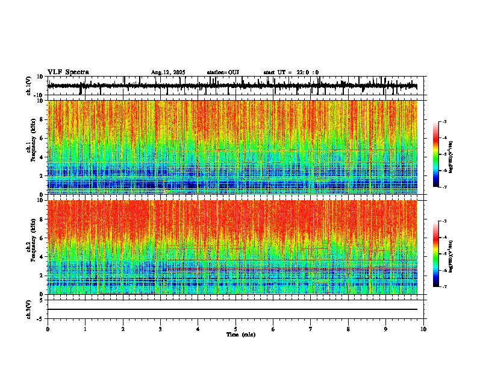Click the "Time (min)" axis label

click(x=241, y=335)
